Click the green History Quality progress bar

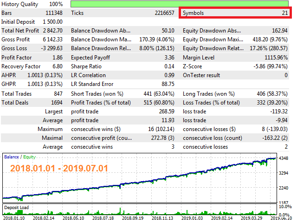[180, 4]
